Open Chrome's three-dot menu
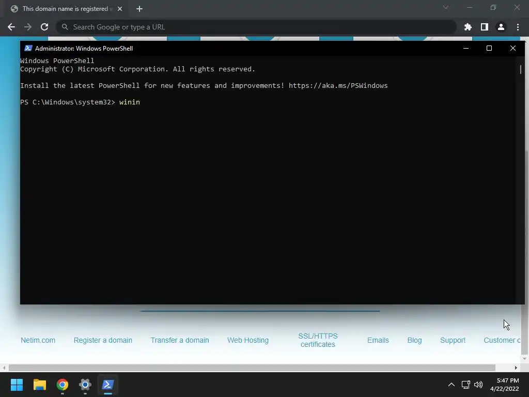 [x=518, y=27]
